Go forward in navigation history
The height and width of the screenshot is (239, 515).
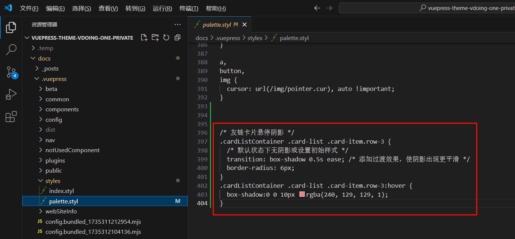329,8
